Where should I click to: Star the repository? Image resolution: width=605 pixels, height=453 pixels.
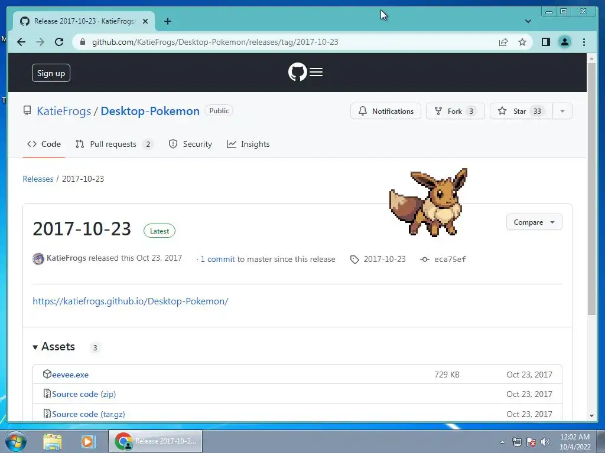[521, 111]
